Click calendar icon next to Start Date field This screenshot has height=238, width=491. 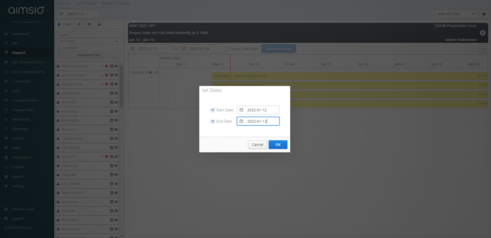click(241, 110)
